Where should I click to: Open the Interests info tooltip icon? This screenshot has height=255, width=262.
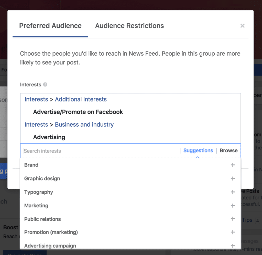pyautogui.click(x=45, y=84)
